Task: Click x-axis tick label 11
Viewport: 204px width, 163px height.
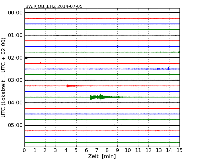Action: [138, 150]
